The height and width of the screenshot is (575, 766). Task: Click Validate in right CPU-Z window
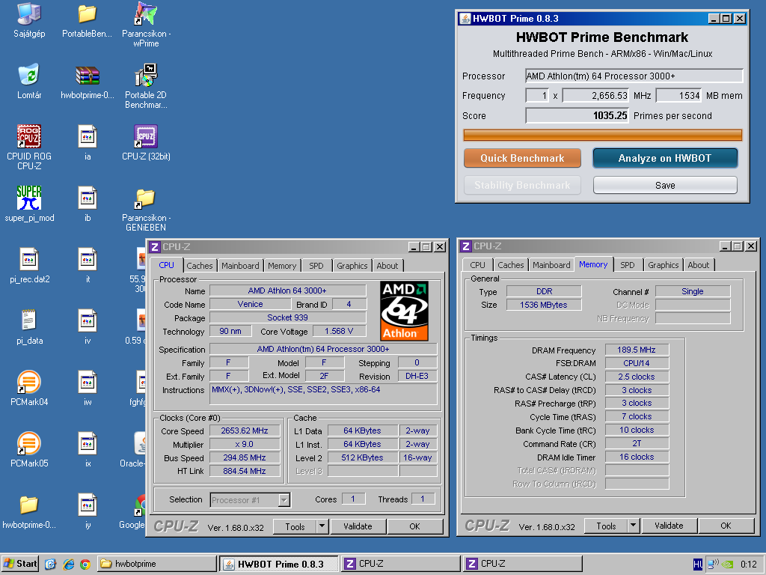click(x=669, y=526)
